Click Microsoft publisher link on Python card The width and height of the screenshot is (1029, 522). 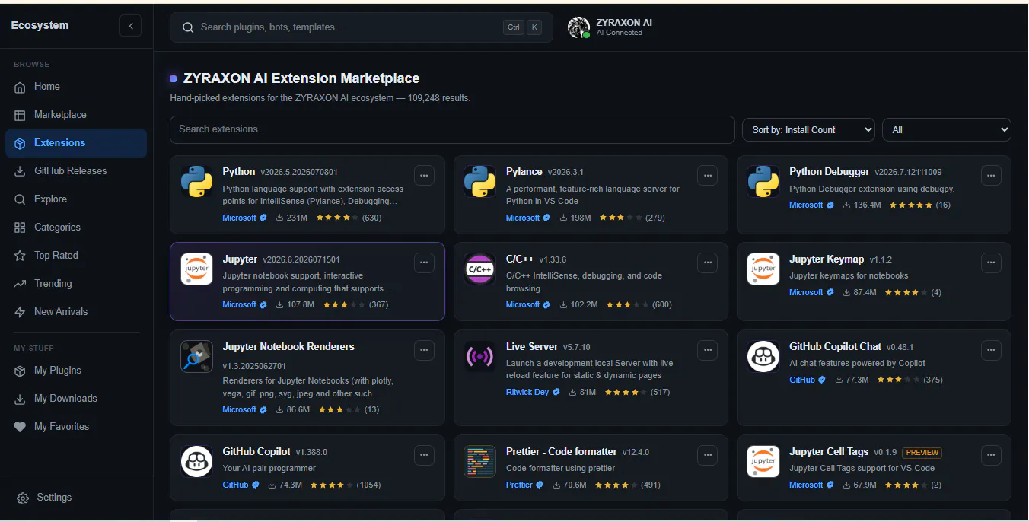pos(239,218)
